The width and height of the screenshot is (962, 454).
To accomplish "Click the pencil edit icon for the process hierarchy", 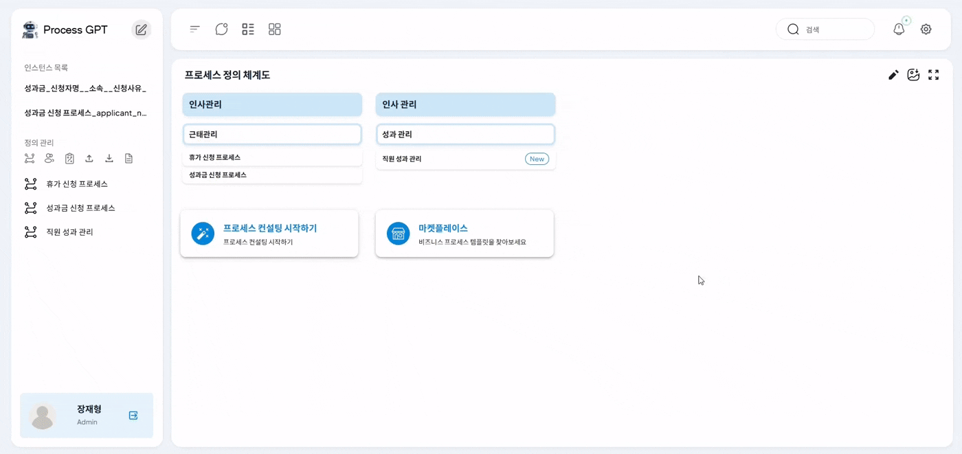I will [893, 75].
